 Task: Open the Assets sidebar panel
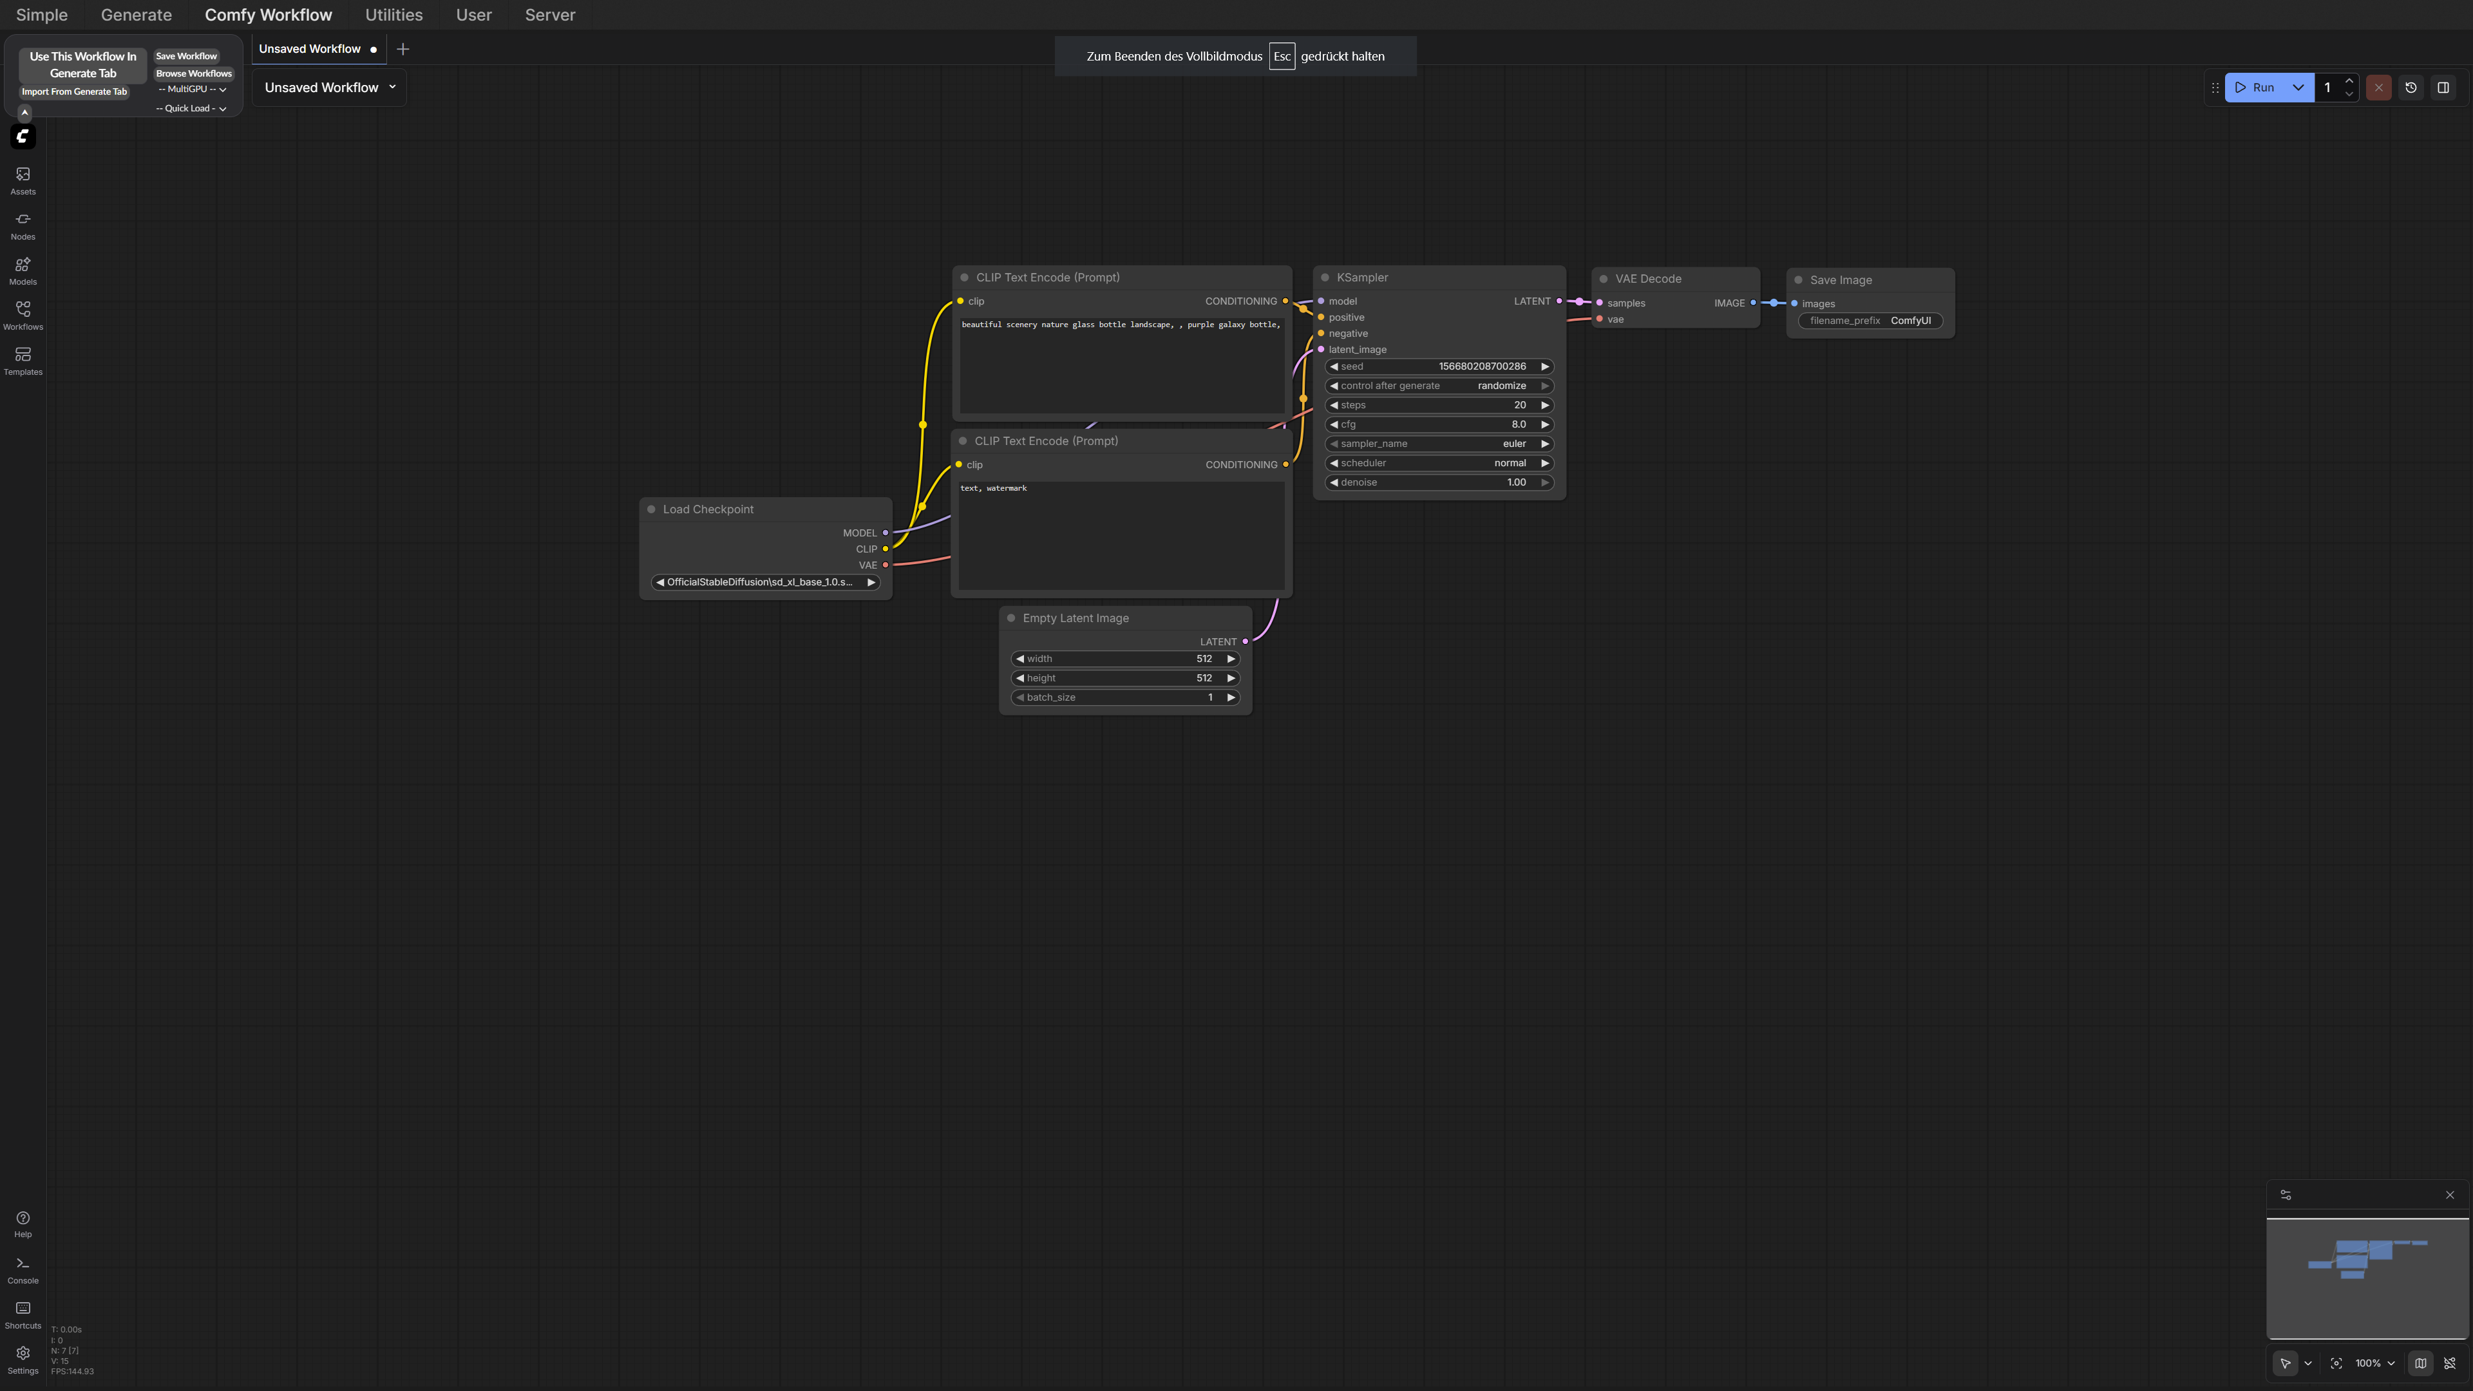(x=23, y=180)
